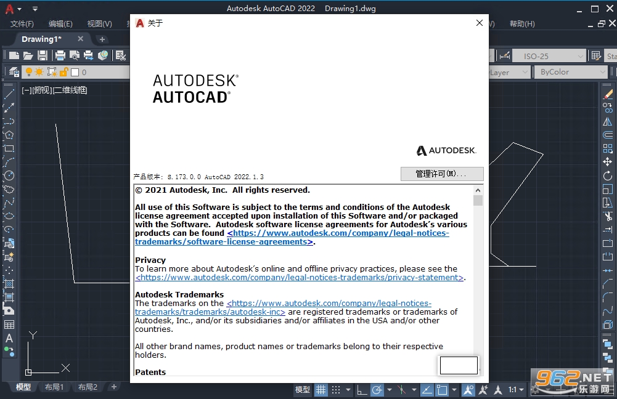This screenshot has height=399, width=617.
Task: Select the Polygon tool
Action: 9,135
